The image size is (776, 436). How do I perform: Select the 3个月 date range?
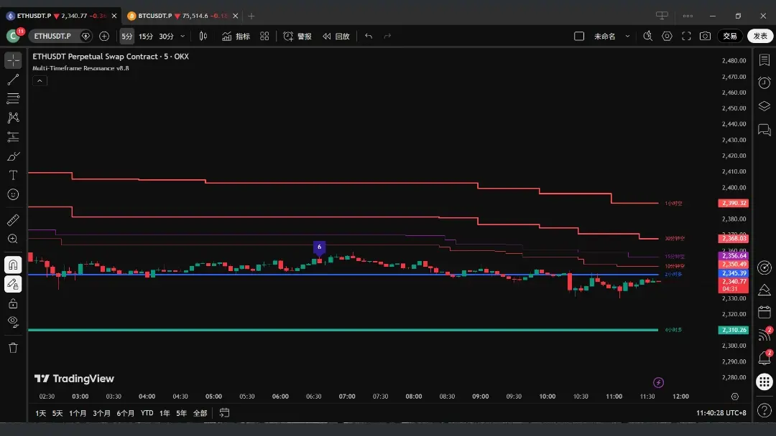[101, 413]
